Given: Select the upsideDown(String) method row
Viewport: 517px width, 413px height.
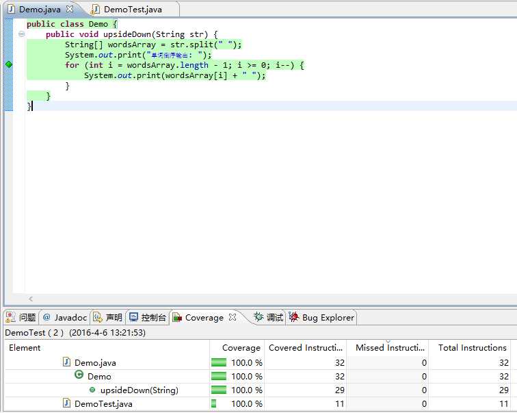Looking at the screenshot, I should click(x=257, y=390).
